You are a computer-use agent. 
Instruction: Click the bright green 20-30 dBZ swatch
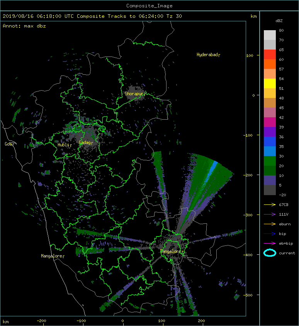[x=270, y=161]
